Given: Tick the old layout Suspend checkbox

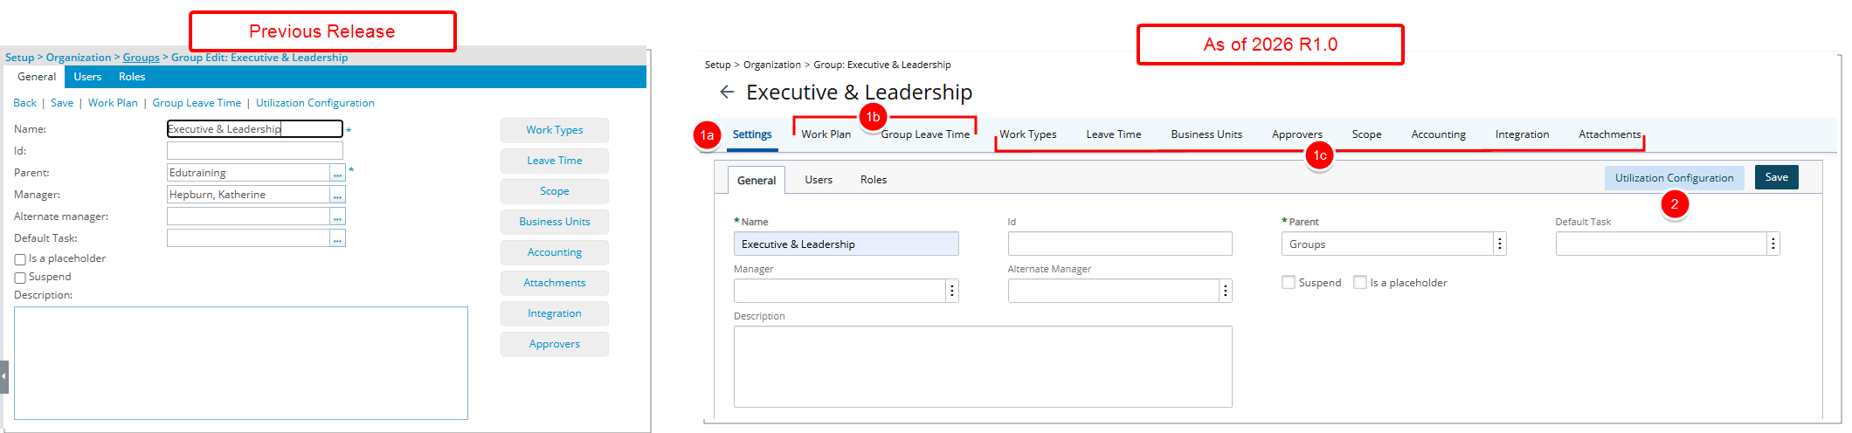Looking at the screenshot, I should pos(20,278).
